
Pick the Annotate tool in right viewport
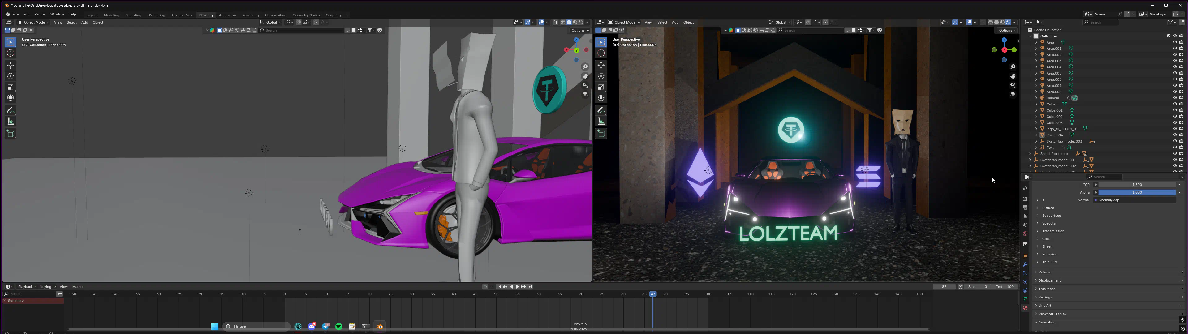coord(601,110)
